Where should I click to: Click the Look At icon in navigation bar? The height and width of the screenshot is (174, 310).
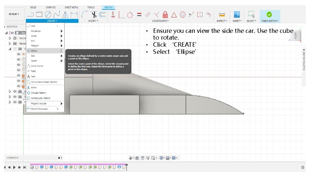coord(137,158)
